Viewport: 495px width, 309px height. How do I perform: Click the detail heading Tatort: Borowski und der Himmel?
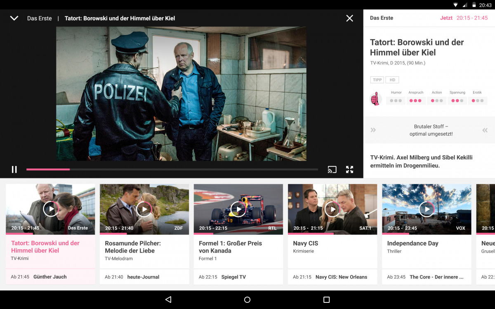pos(417,47)
